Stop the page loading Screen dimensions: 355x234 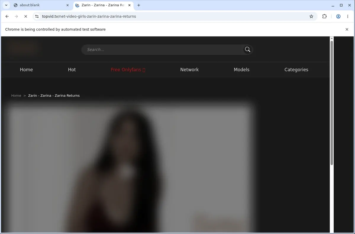pyautogui.click(x=25, y=17)
